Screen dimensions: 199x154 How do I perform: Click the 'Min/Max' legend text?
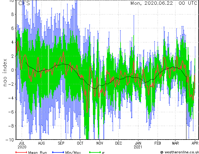[73, 152]
